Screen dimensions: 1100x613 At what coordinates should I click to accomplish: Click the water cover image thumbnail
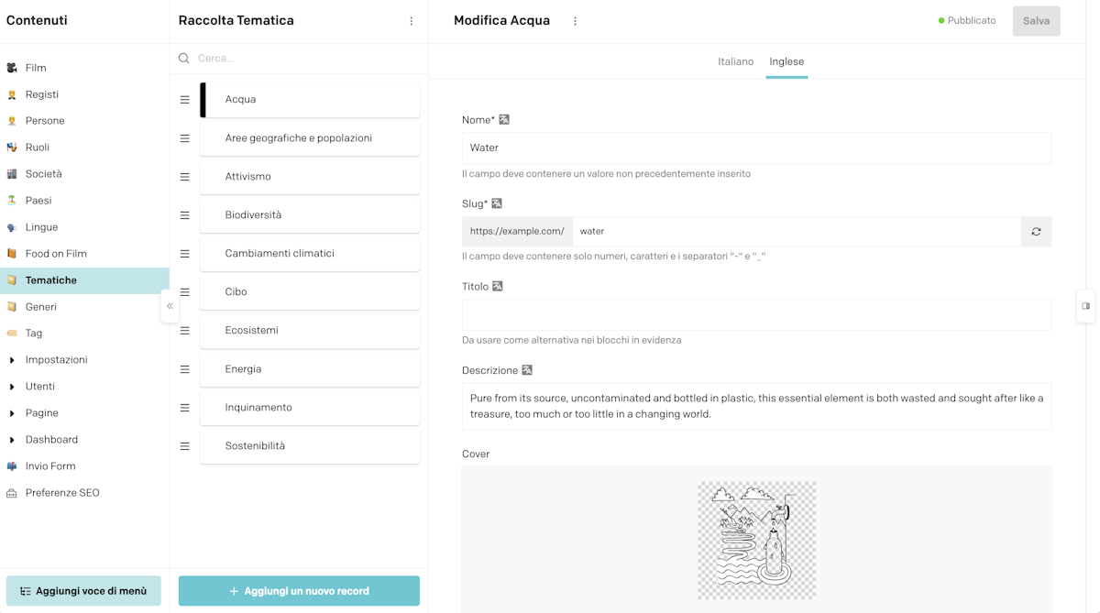pos(756,540)
